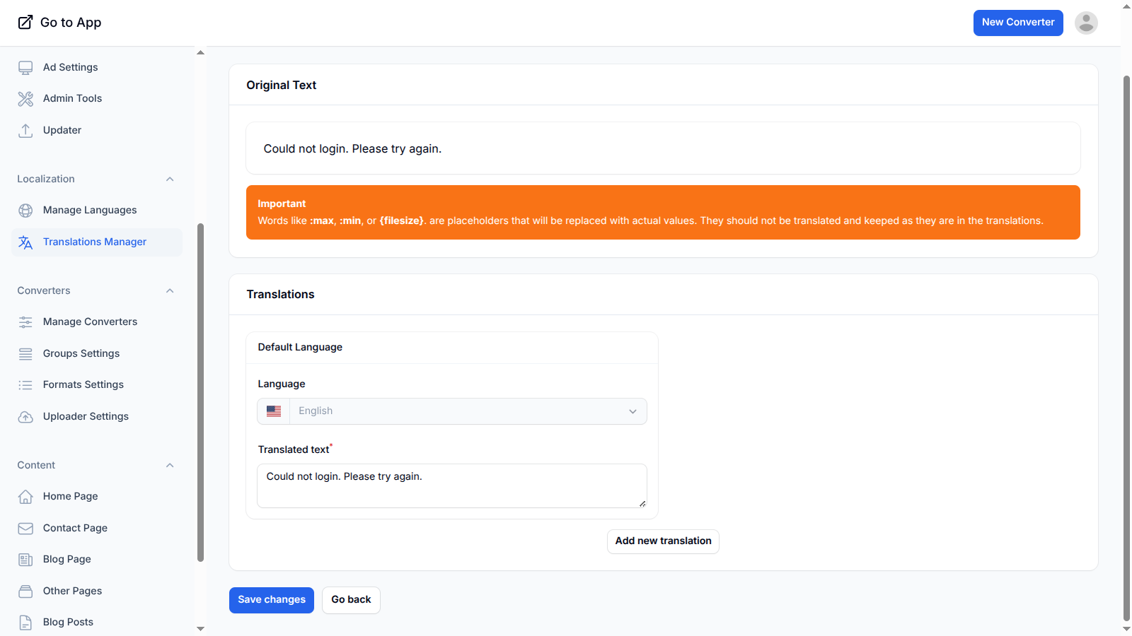Collapse the Content sidebar section
The image size is (1132, 636).
170,466
